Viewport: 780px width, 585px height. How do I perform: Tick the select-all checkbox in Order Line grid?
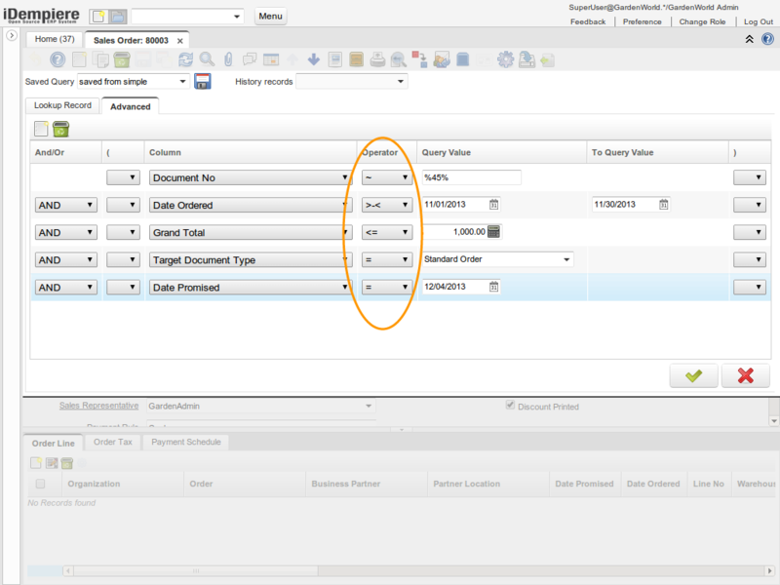[x=41, y=484]
